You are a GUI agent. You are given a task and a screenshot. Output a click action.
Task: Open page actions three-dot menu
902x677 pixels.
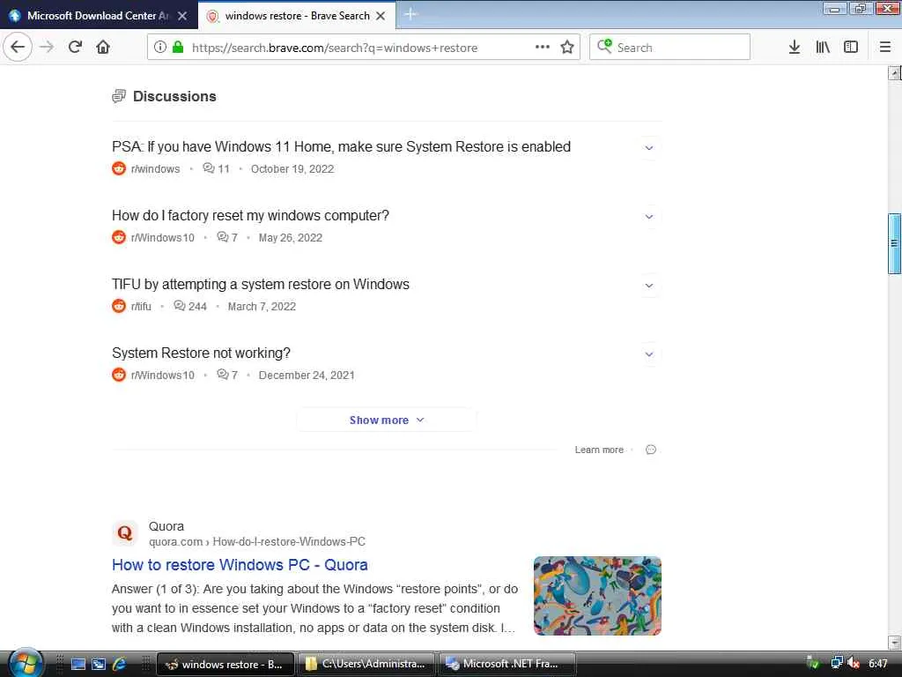(x=543, y=48)
